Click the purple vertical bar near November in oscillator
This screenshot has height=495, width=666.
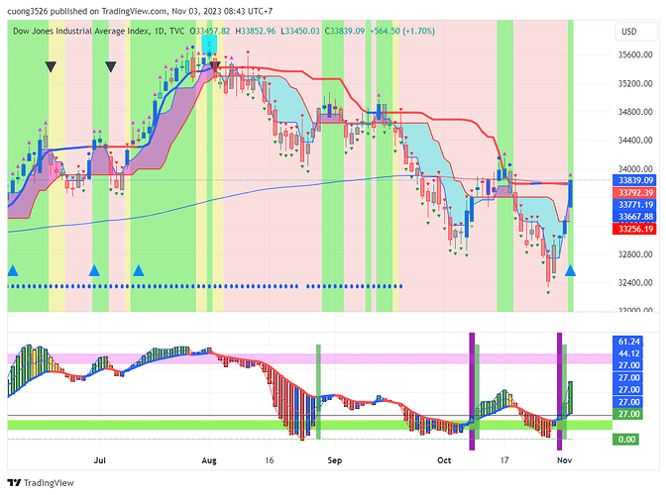pyautogui.click(x=559, y=391)
